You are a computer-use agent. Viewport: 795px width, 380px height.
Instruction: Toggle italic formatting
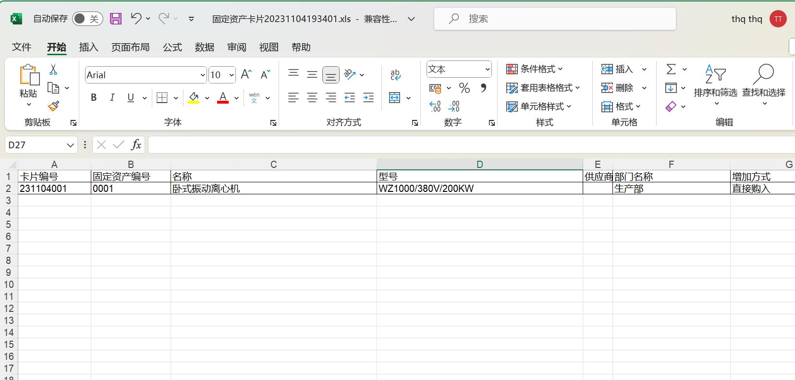pyautogui.click(x=112, y=98)
